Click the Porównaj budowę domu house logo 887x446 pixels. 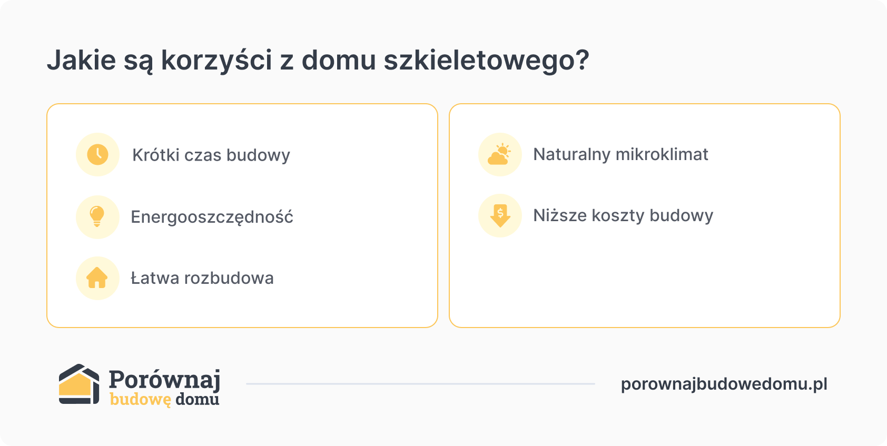[x=79, y=384]
